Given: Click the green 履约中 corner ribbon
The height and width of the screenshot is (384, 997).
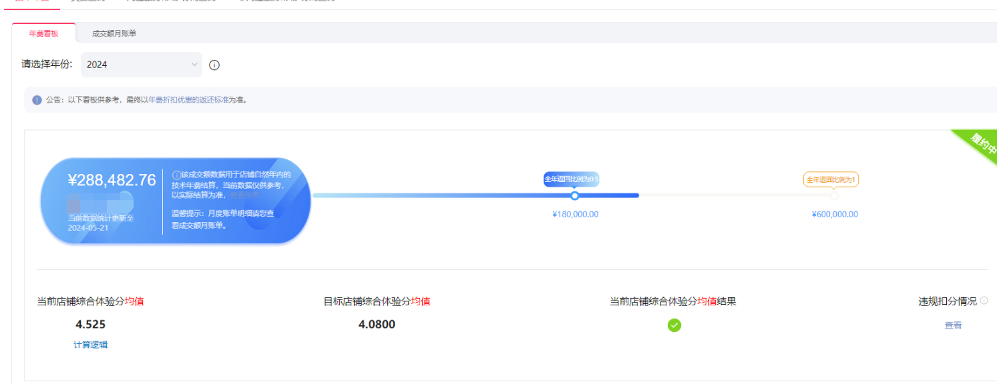Looking at the screenshot, I should point(980,145).
